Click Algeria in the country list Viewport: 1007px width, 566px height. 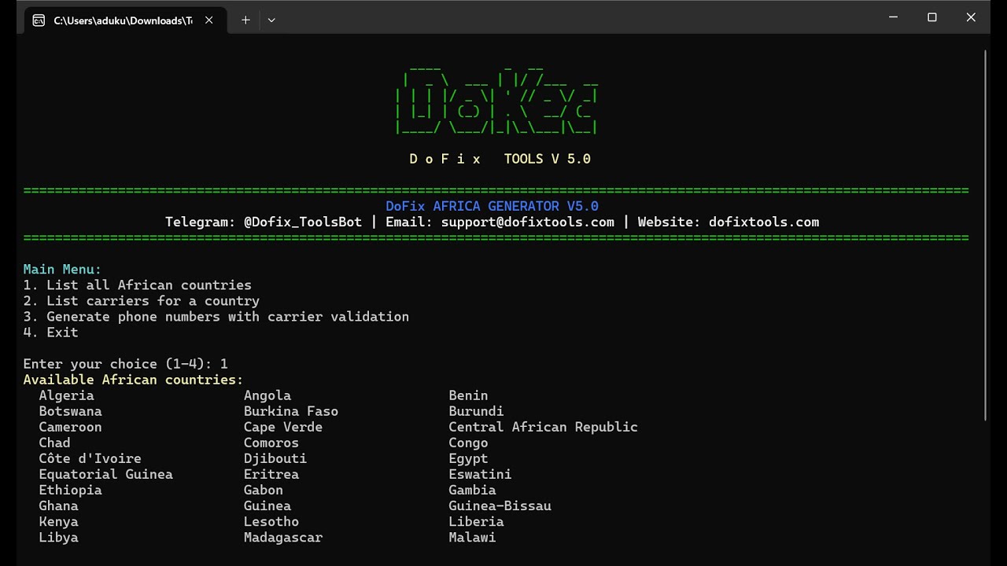pos(66,395)
